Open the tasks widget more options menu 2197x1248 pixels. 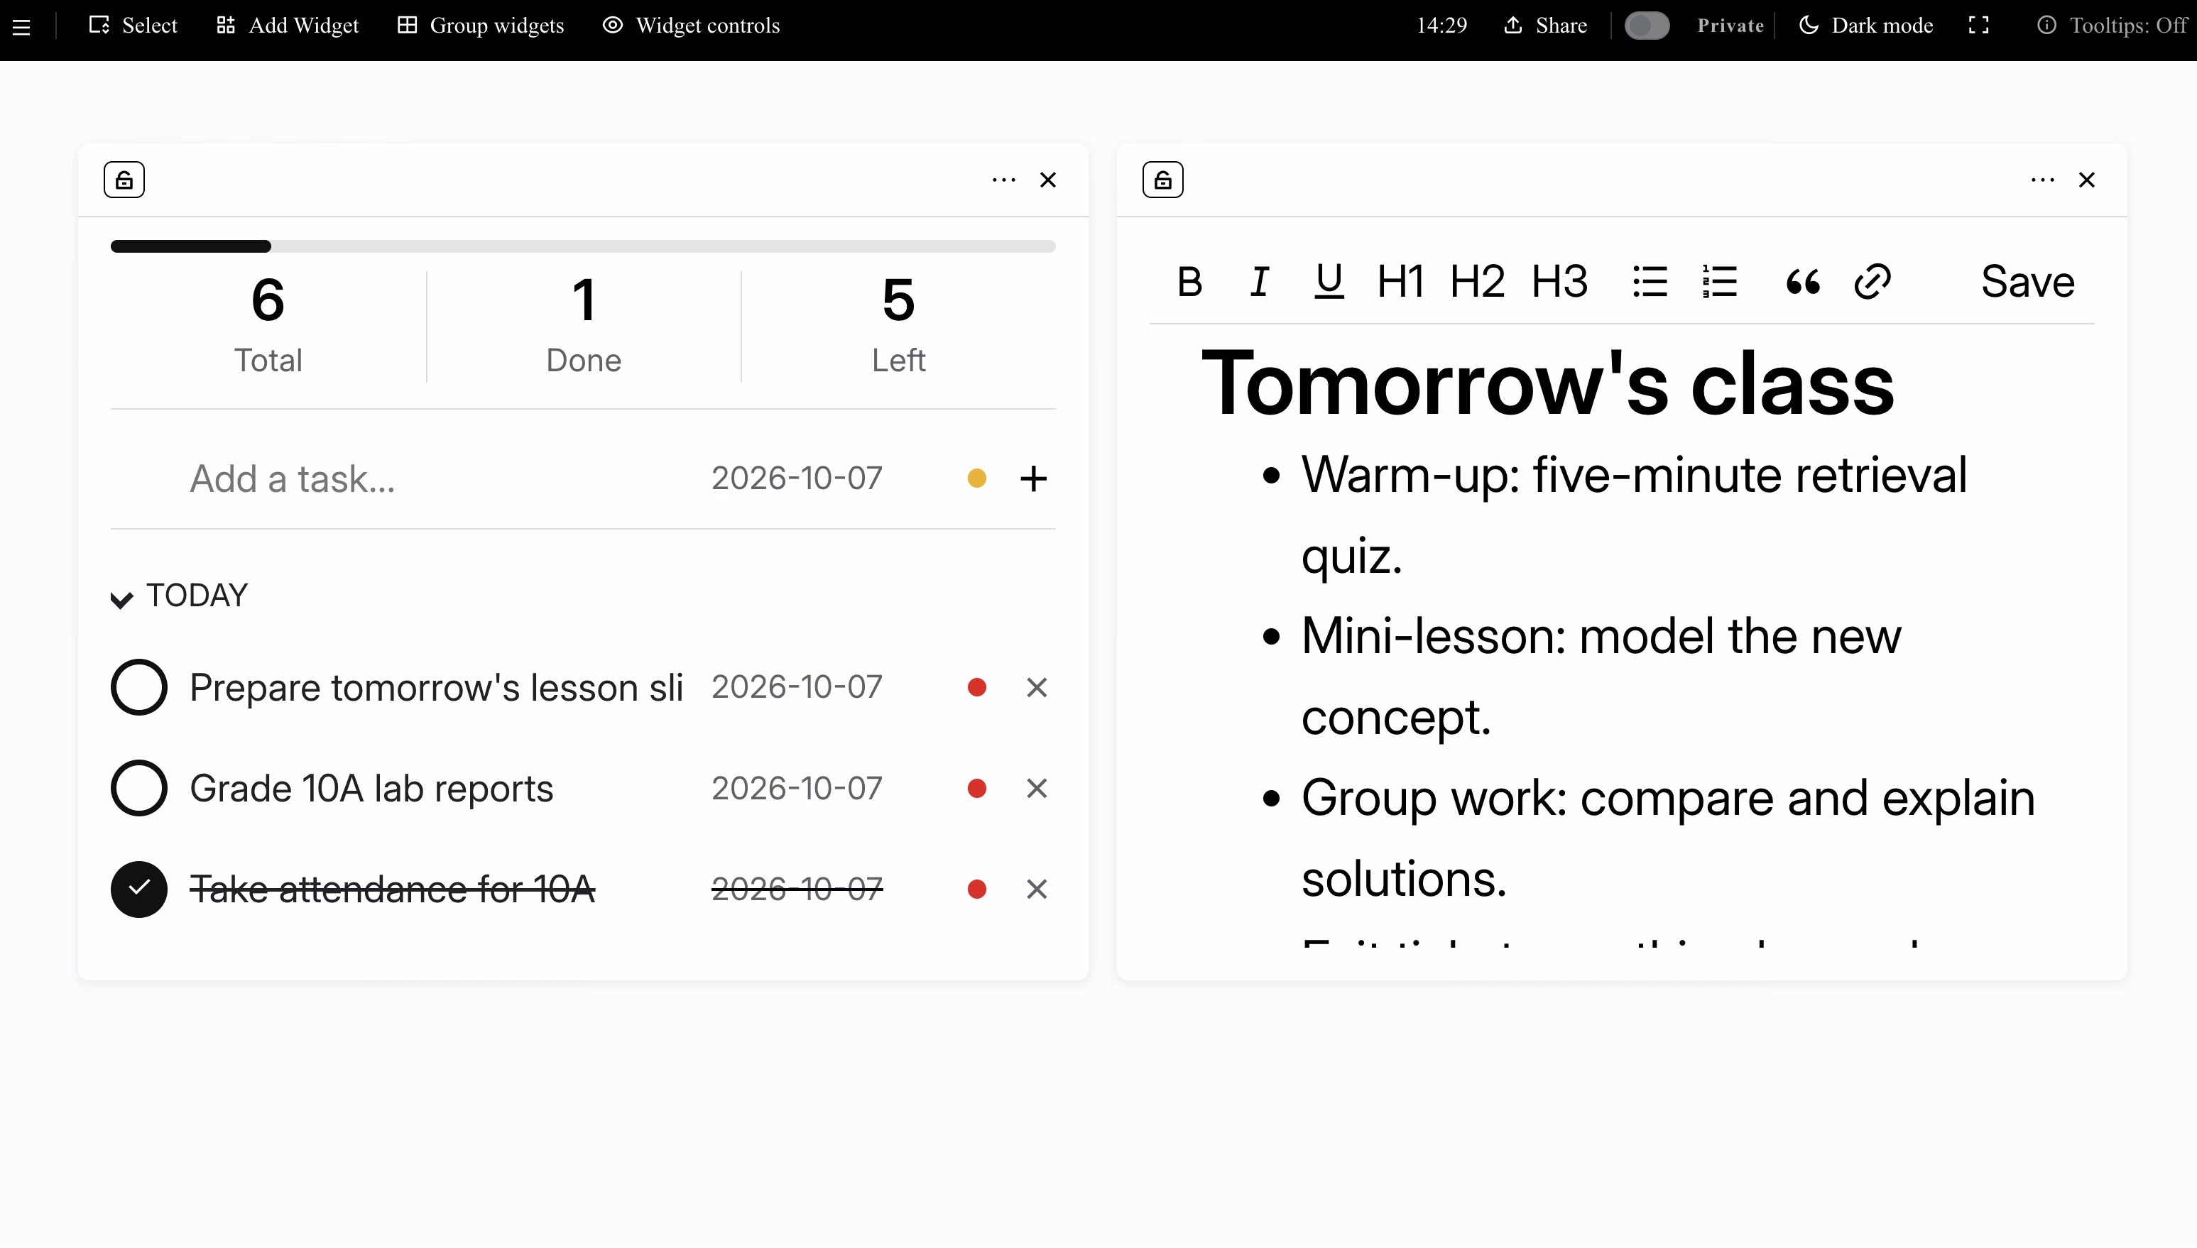[1004, 180]
